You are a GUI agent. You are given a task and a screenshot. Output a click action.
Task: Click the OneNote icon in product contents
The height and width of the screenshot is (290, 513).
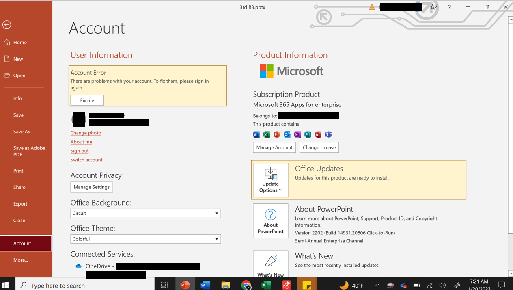[x=297, y=134]
